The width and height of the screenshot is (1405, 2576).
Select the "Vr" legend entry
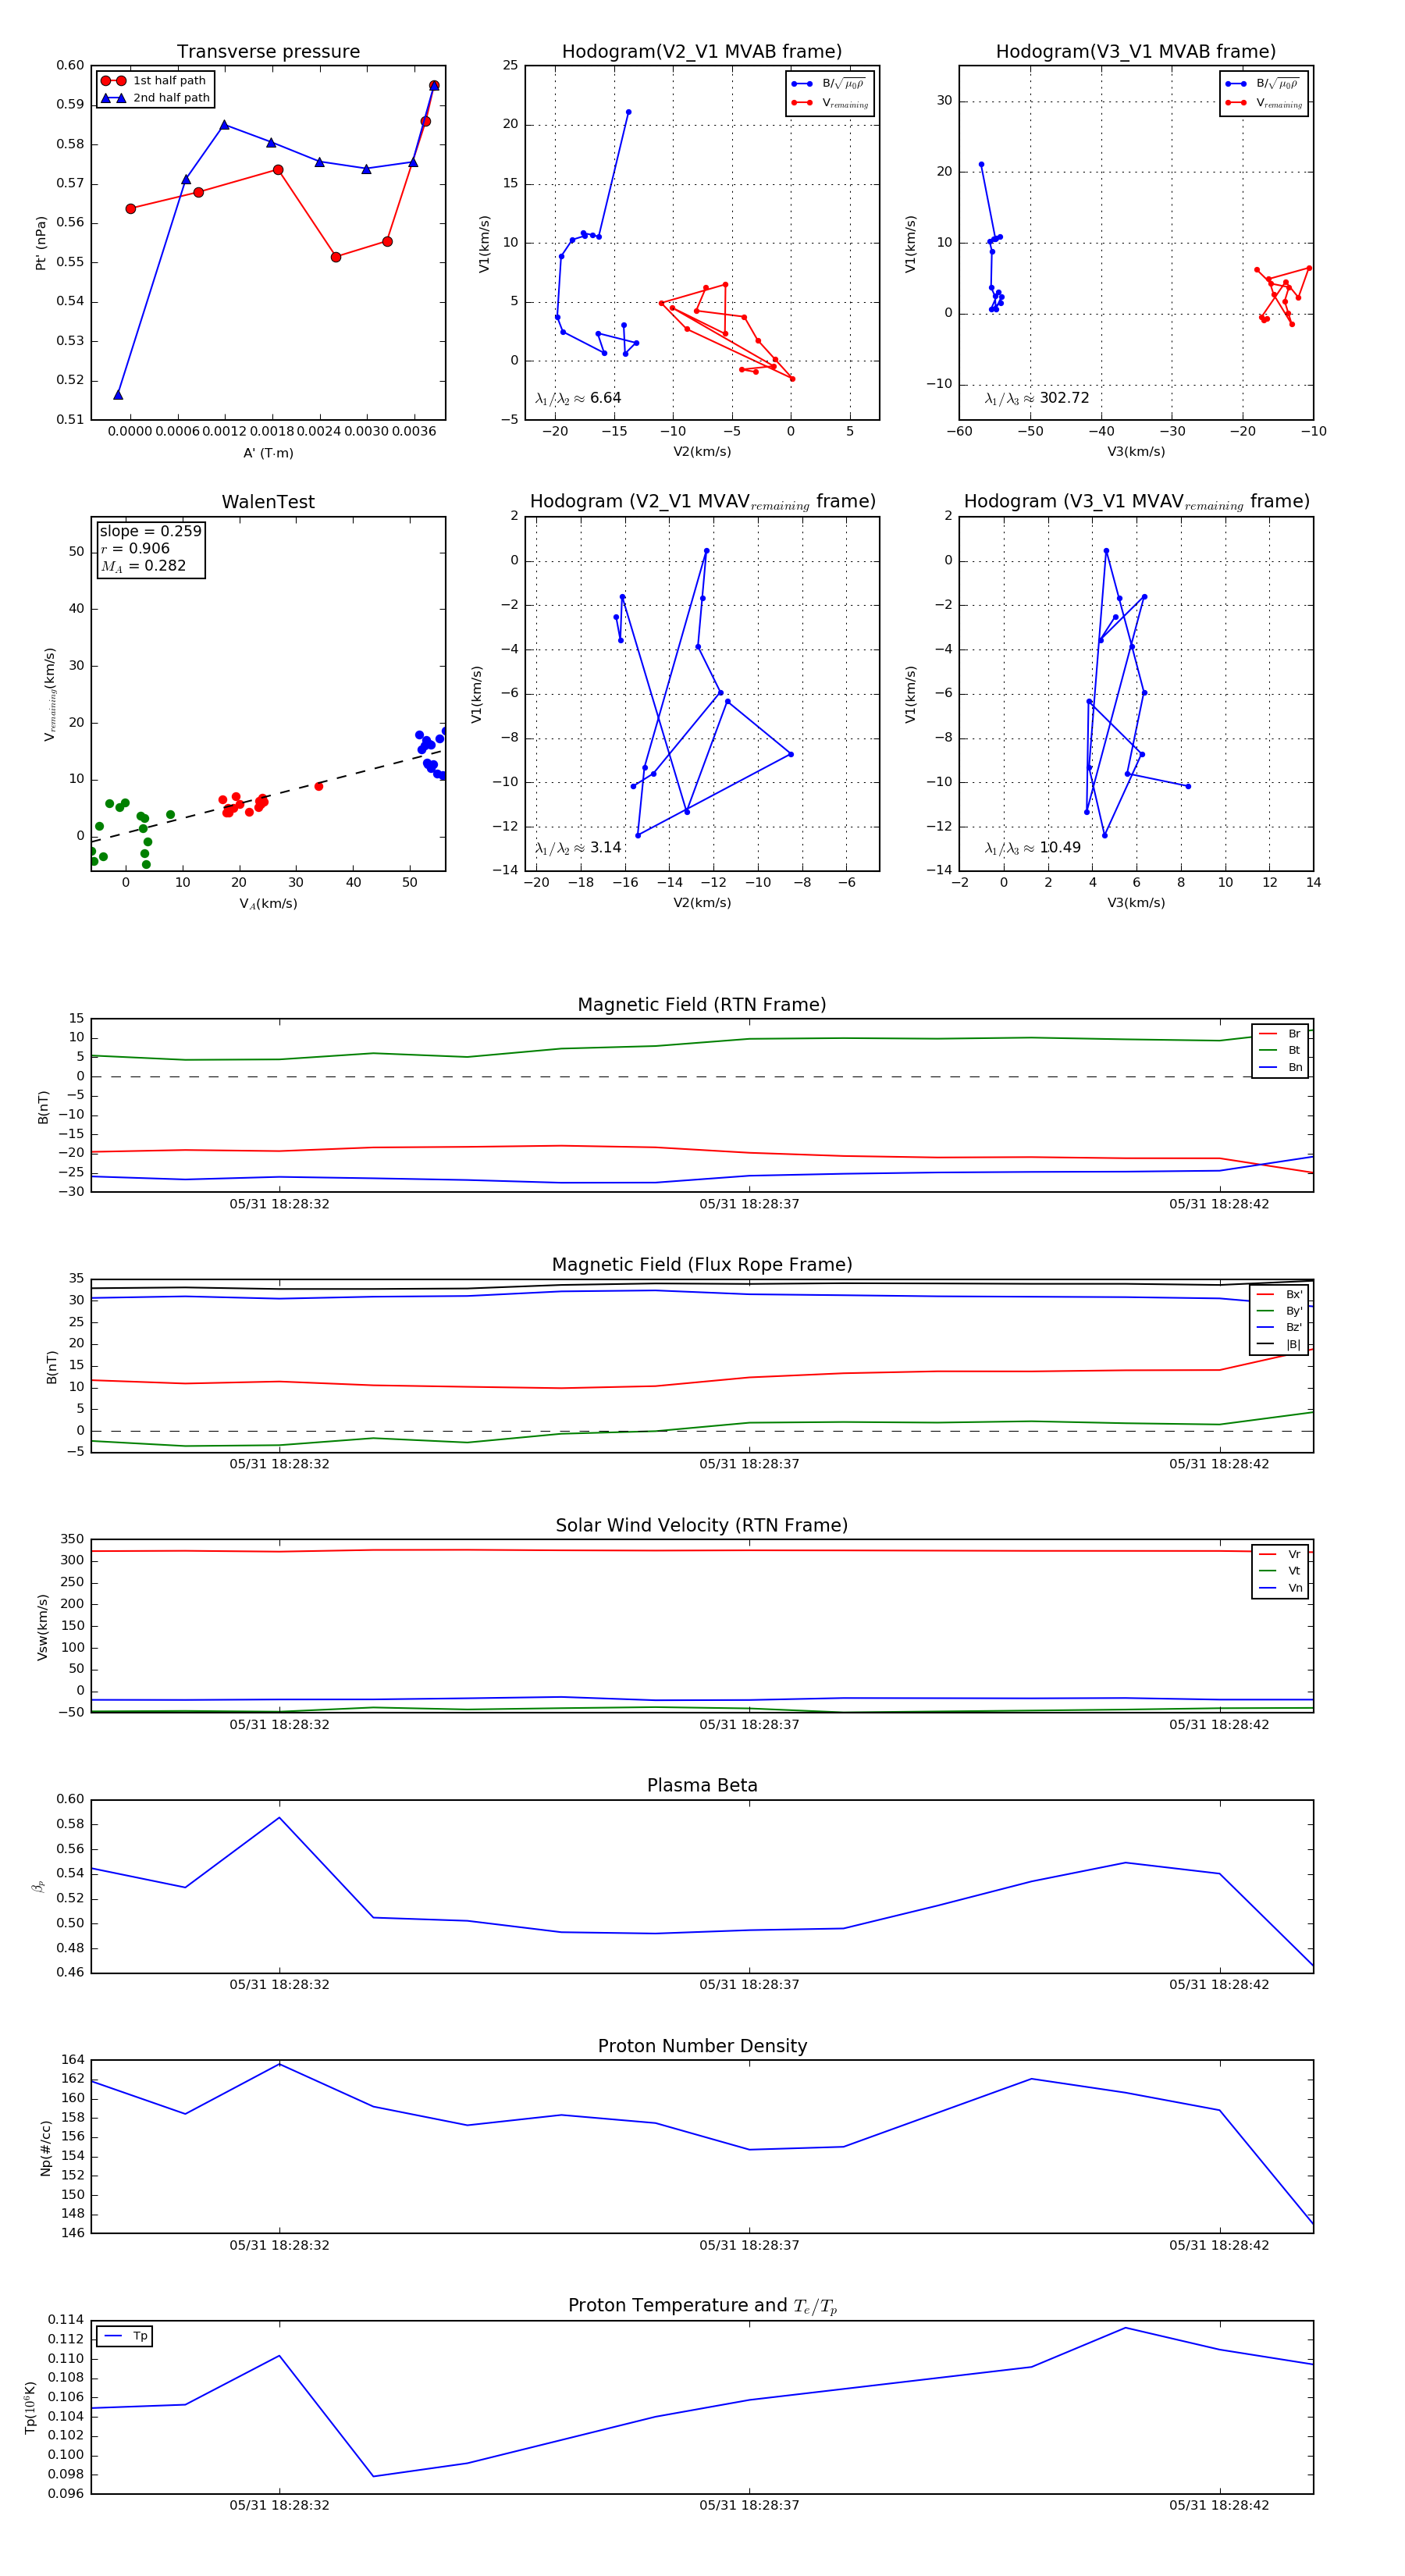point(1280,1555)
